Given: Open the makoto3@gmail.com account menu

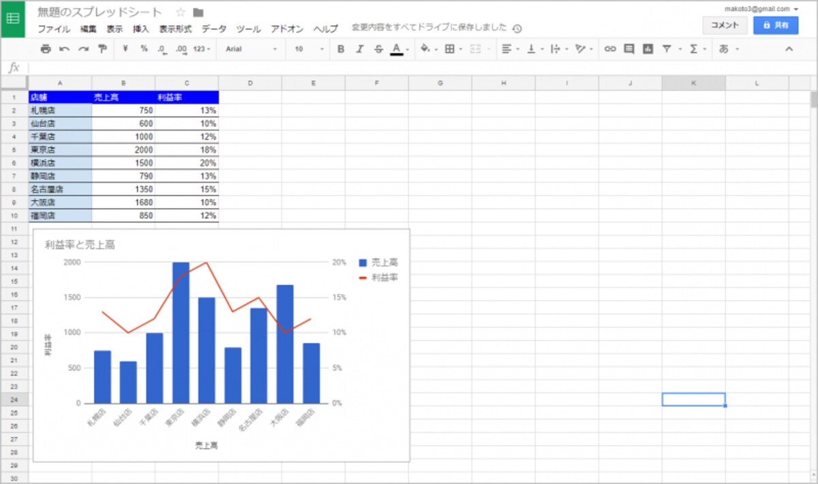Looking at the screenshot, I should [761, 8].
